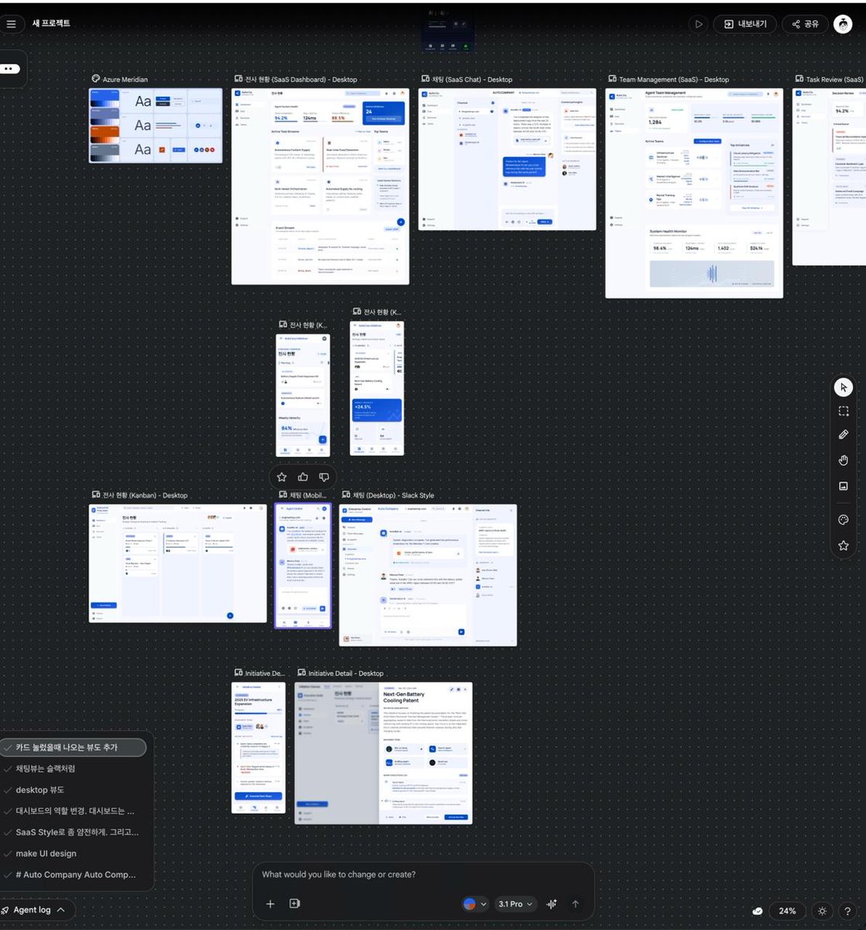Select the Kanban desktop screen thumbnail
The image size is (866, 930).
(177, 563)
